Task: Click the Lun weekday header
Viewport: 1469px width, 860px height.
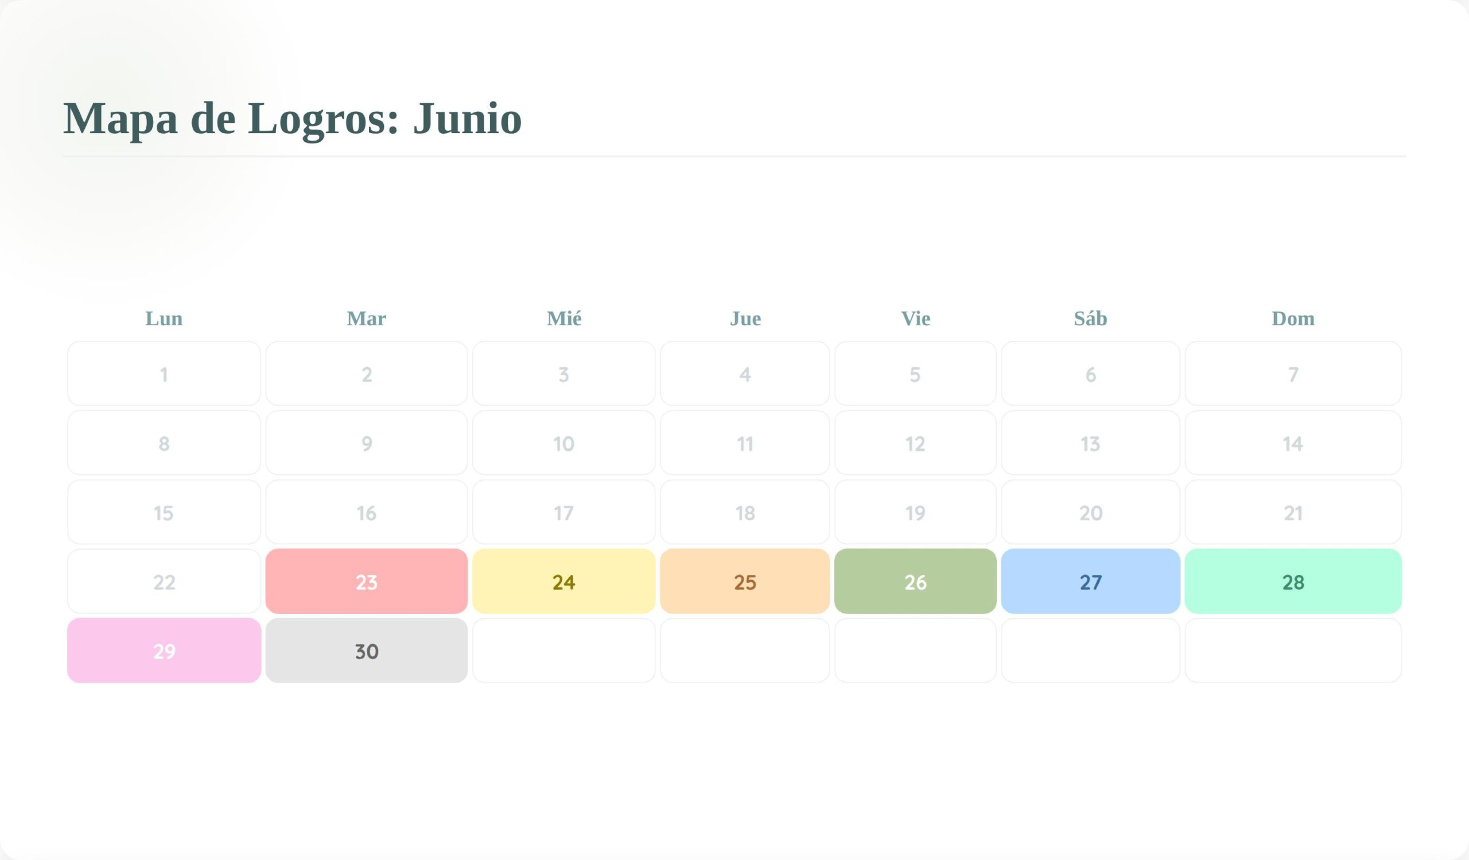Action: (164, 319)
